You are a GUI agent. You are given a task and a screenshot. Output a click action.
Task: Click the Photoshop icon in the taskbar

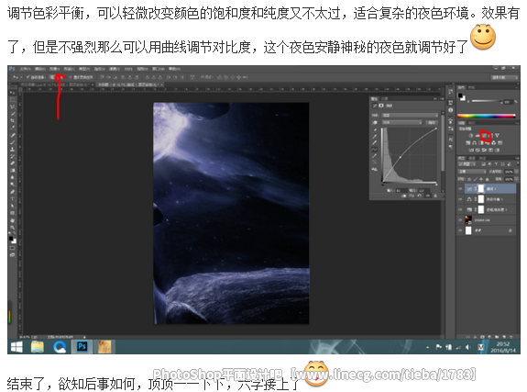coord(82,347)
